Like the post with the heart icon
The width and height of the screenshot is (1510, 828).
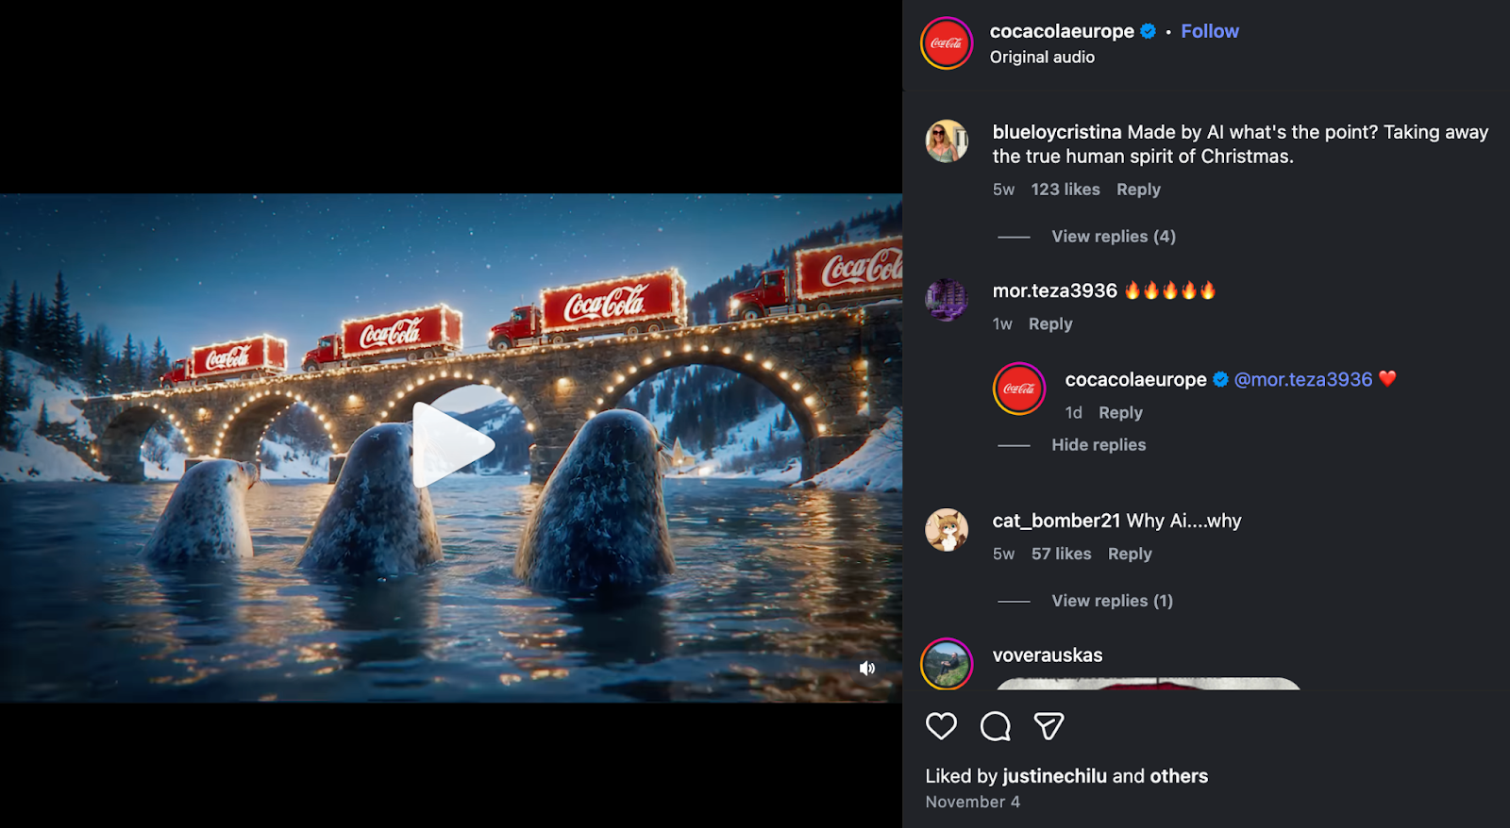click(x=941, y=726)
